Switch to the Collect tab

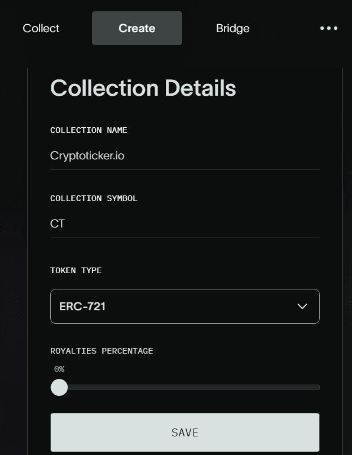tap(41, 28)
